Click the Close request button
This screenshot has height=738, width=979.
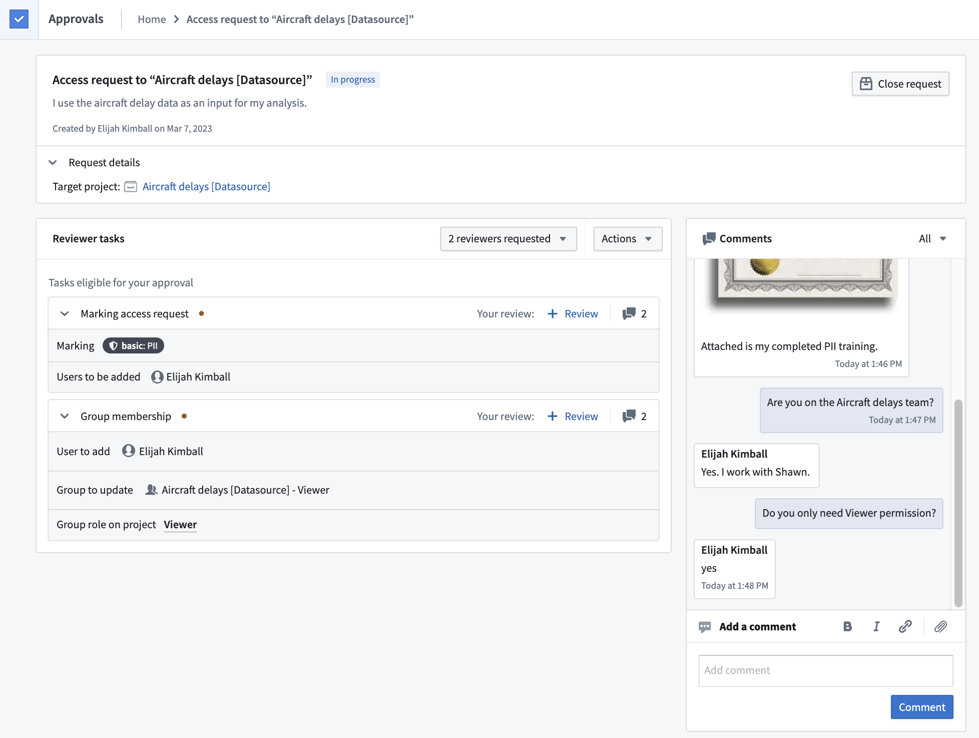(x=900, y=84)
